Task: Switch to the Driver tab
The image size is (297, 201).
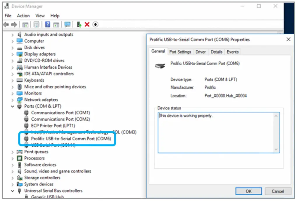Action: click(201, 52)
